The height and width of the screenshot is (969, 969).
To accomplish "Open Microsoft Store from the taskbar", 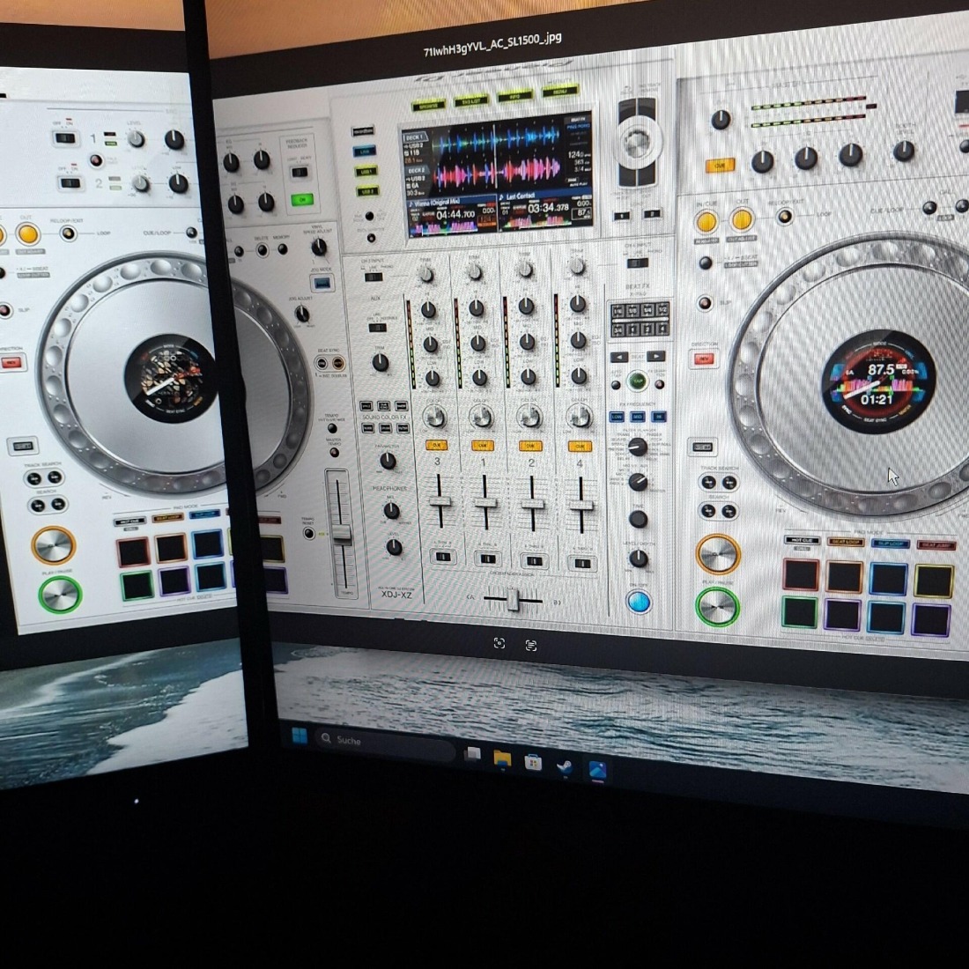I will (533, 763).
